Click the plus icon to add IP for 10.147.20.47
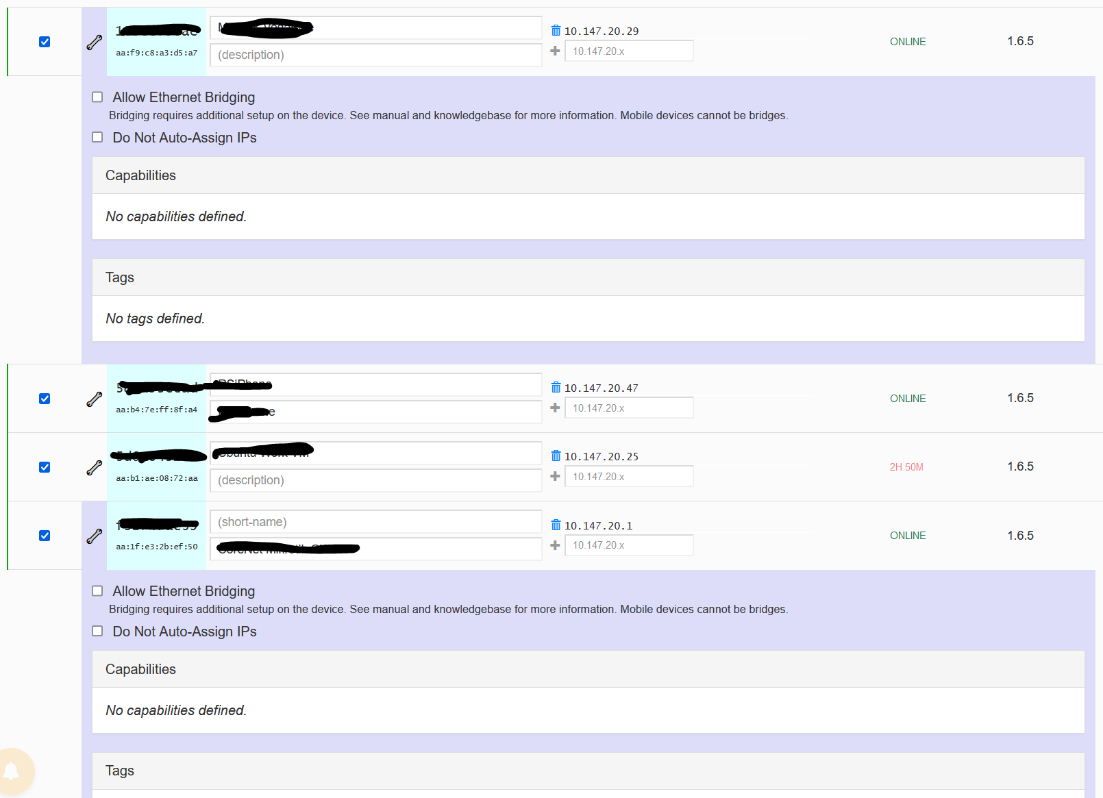The image size is (1103, 798). (555, 407)
